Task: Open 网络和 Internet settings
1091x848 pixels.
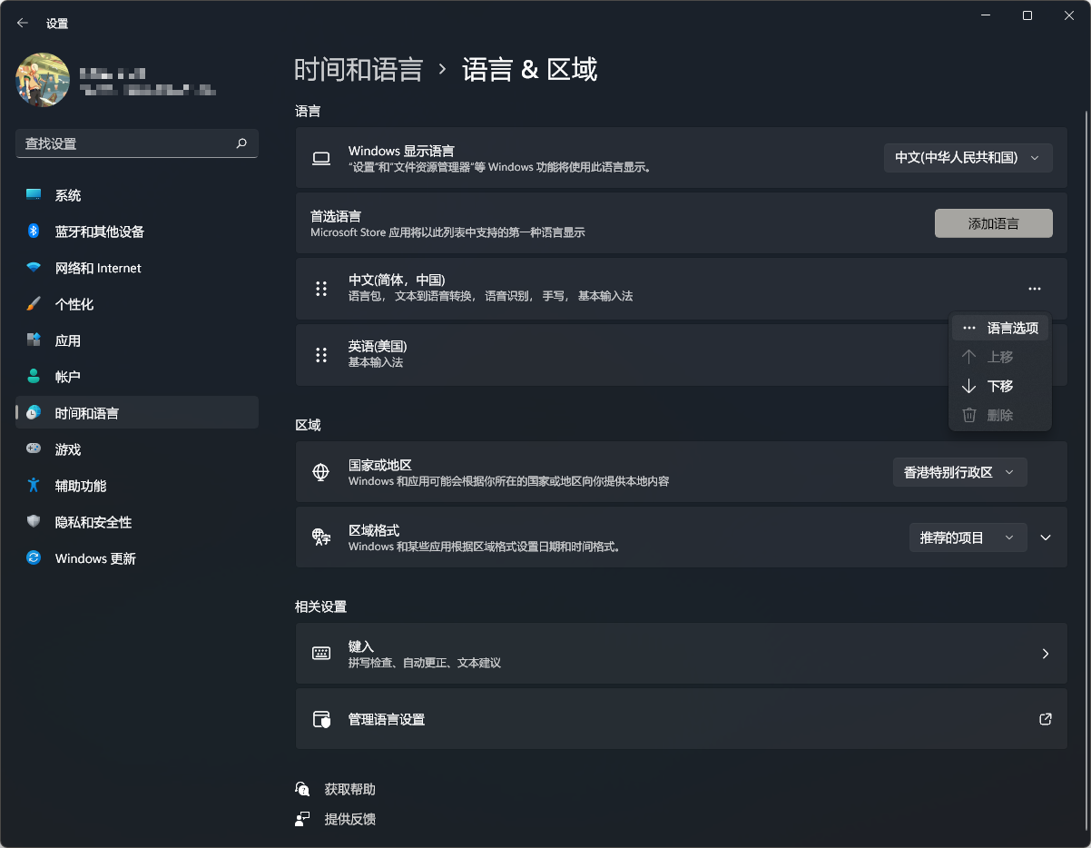Action: [97, 268]
